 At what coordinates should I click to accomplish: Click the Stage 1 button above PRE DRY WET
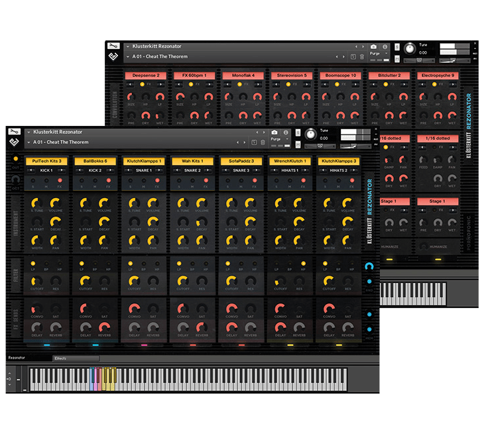438,201
